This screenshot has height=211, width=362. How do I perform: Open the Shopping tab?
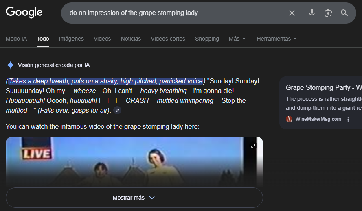click(x=207, y=39)
